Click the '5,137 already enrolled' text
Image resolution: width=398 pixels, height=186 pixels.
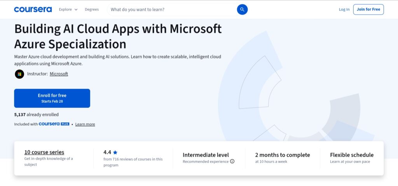point(36,115)
